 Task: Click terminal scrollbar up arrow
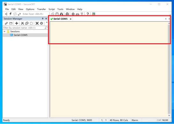[169, 23]
